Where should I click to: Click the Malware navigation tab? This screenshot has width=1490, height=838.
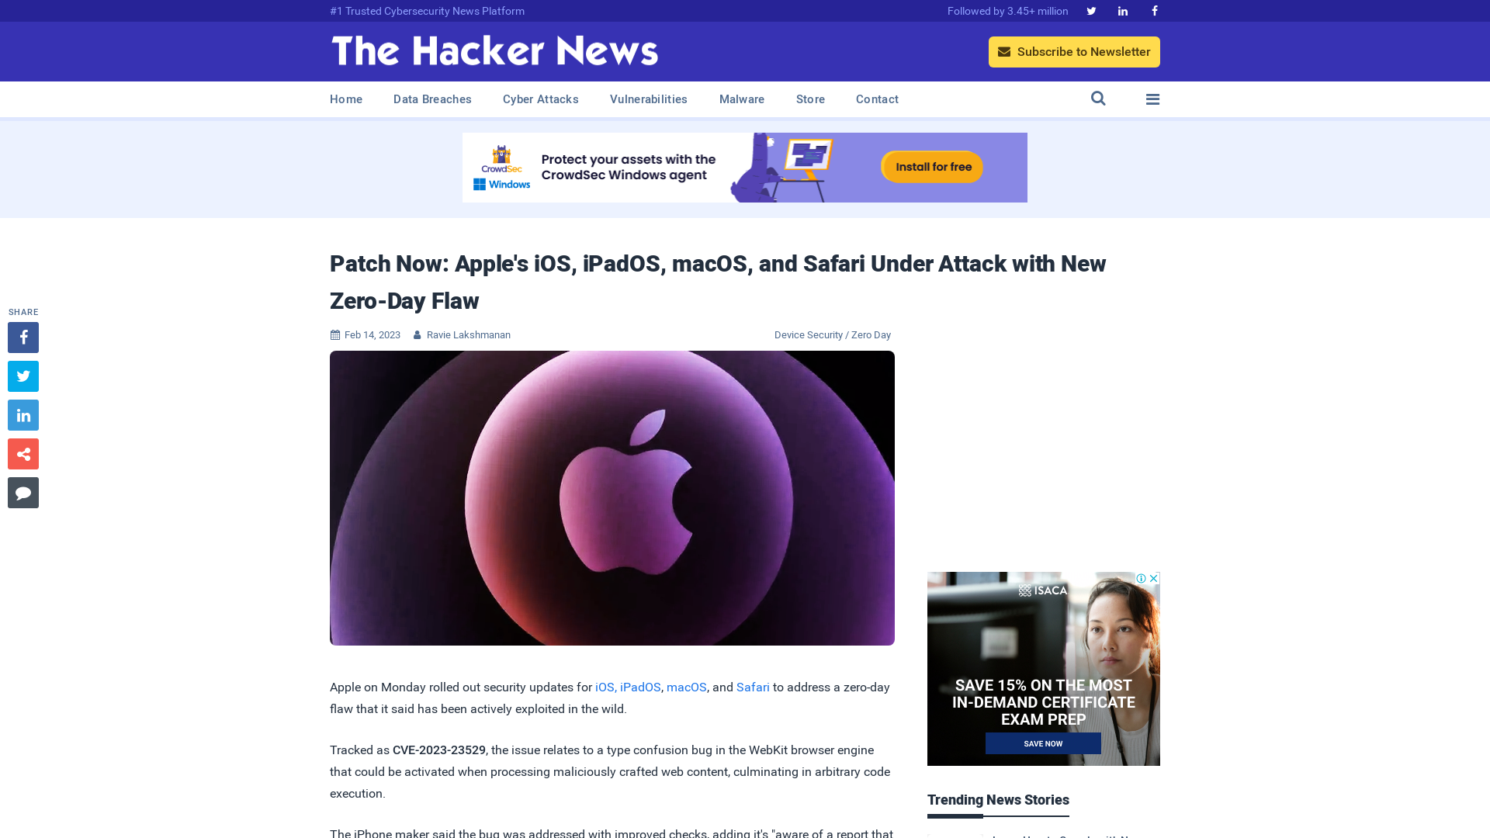pyautogui.click(x=742, y=99)
